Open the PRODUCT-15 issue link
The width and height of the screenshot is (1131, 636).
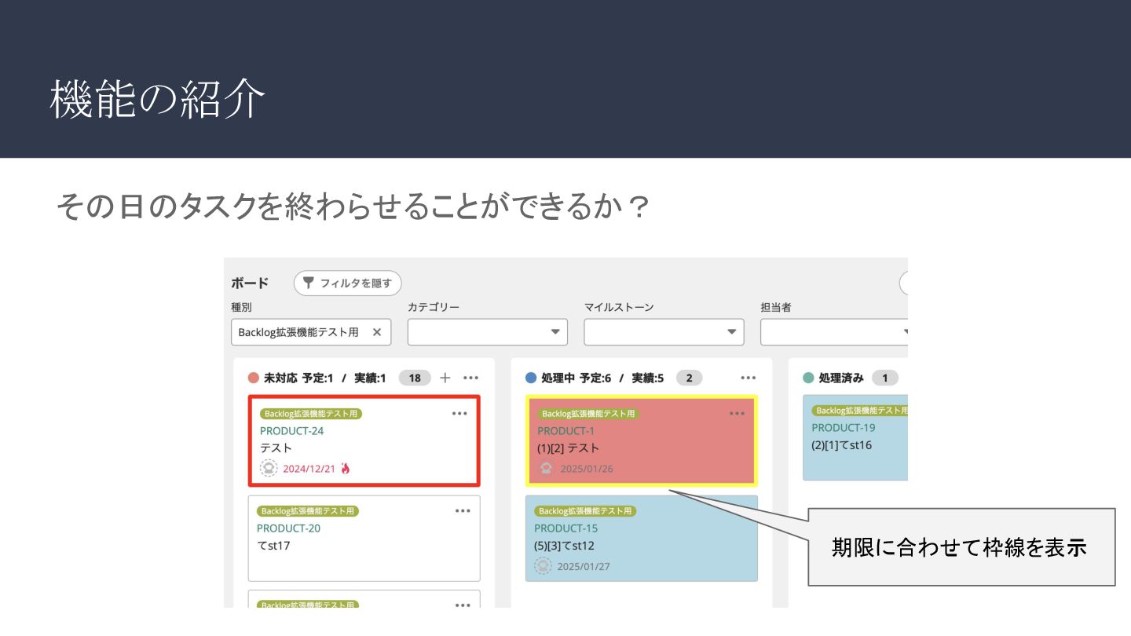tap(565, 528)
